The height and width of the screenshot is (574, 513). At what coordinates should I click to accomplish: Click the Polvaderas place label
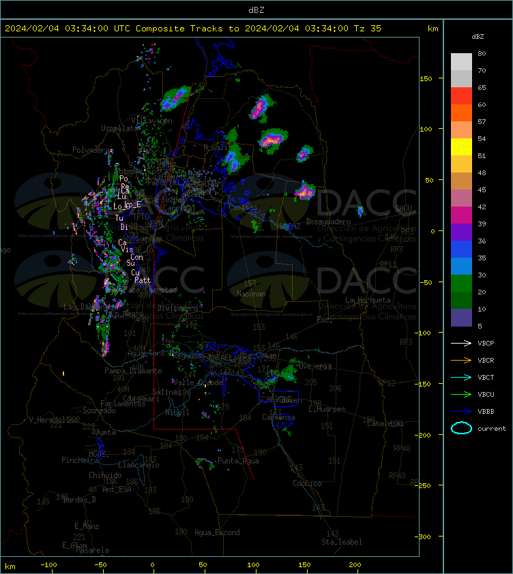[x=93, y=150]
